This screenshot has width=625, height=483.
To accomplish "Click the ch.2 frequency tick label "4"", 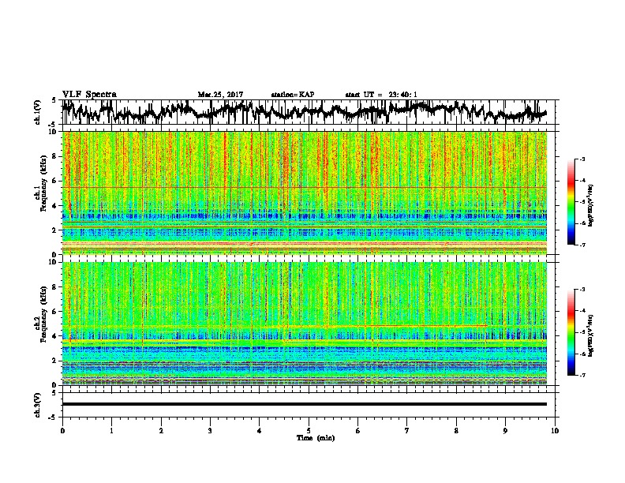I will [x=56, y=336].
